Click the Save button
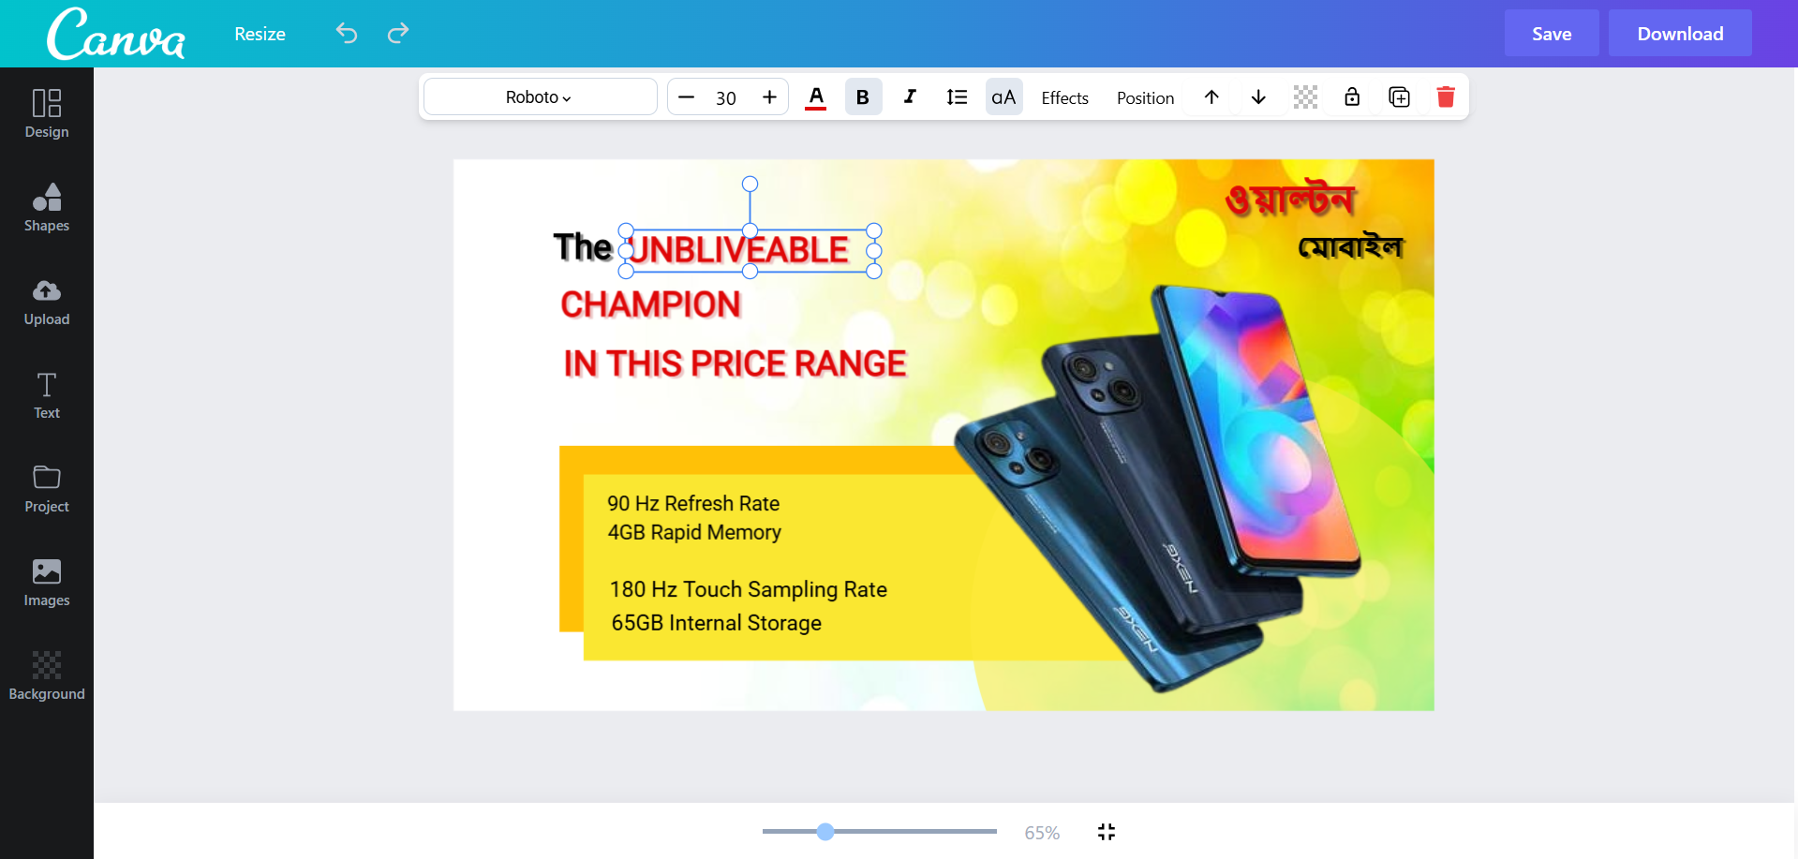 [1552, 34]
